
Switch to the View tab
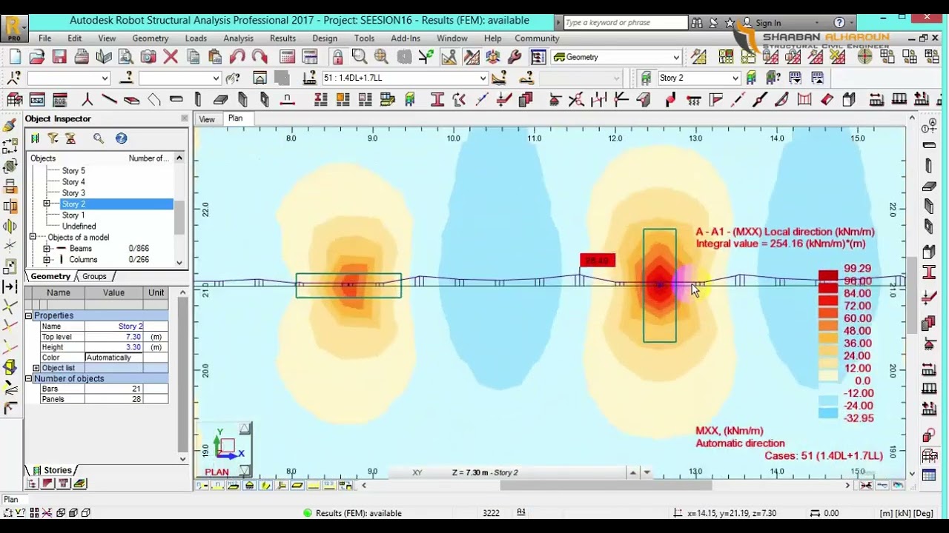coord(207,119)
